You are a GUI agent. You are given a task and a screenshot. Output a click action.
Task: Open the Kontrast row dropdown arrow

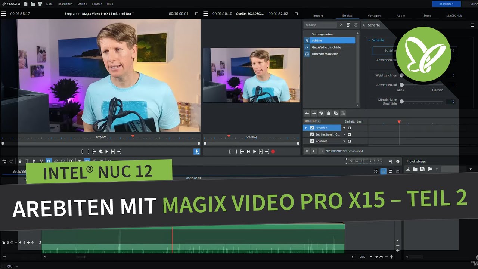[x=344, y=141]
